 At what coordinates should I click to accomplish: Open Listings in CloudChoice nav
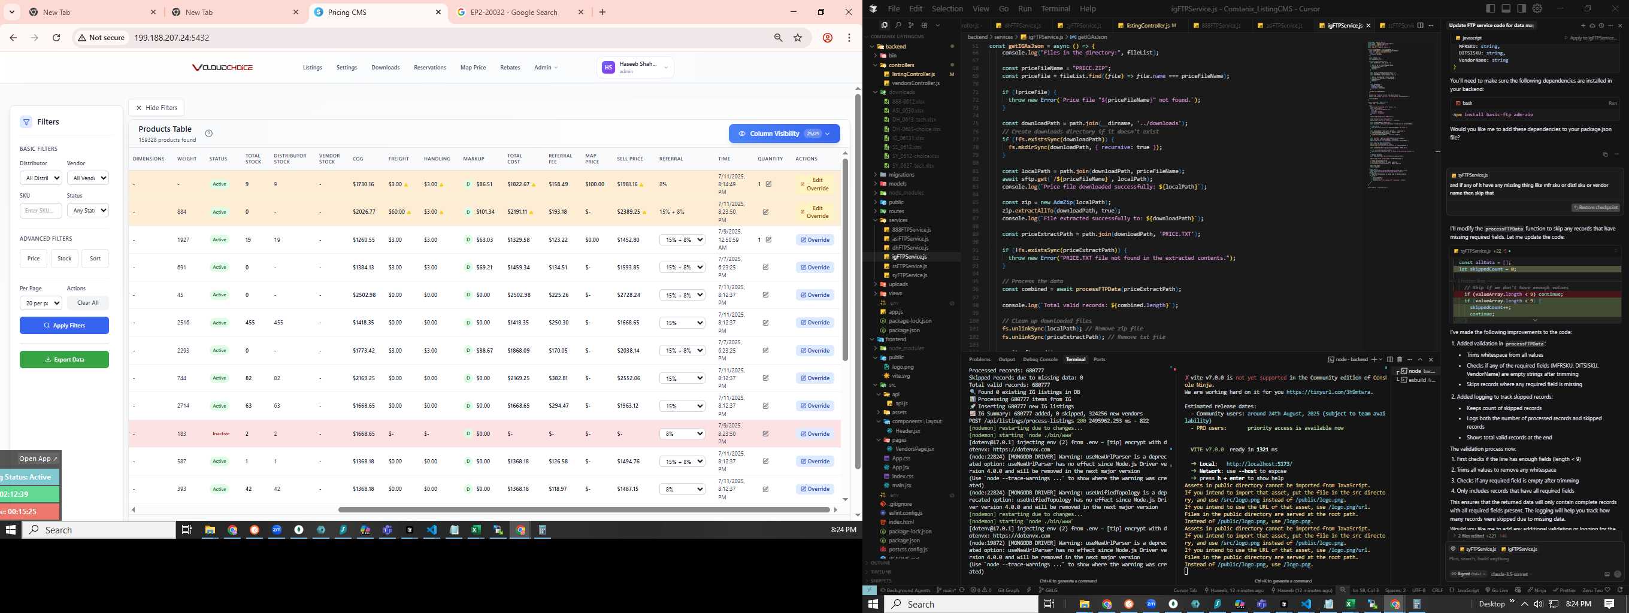click(313, 68)
